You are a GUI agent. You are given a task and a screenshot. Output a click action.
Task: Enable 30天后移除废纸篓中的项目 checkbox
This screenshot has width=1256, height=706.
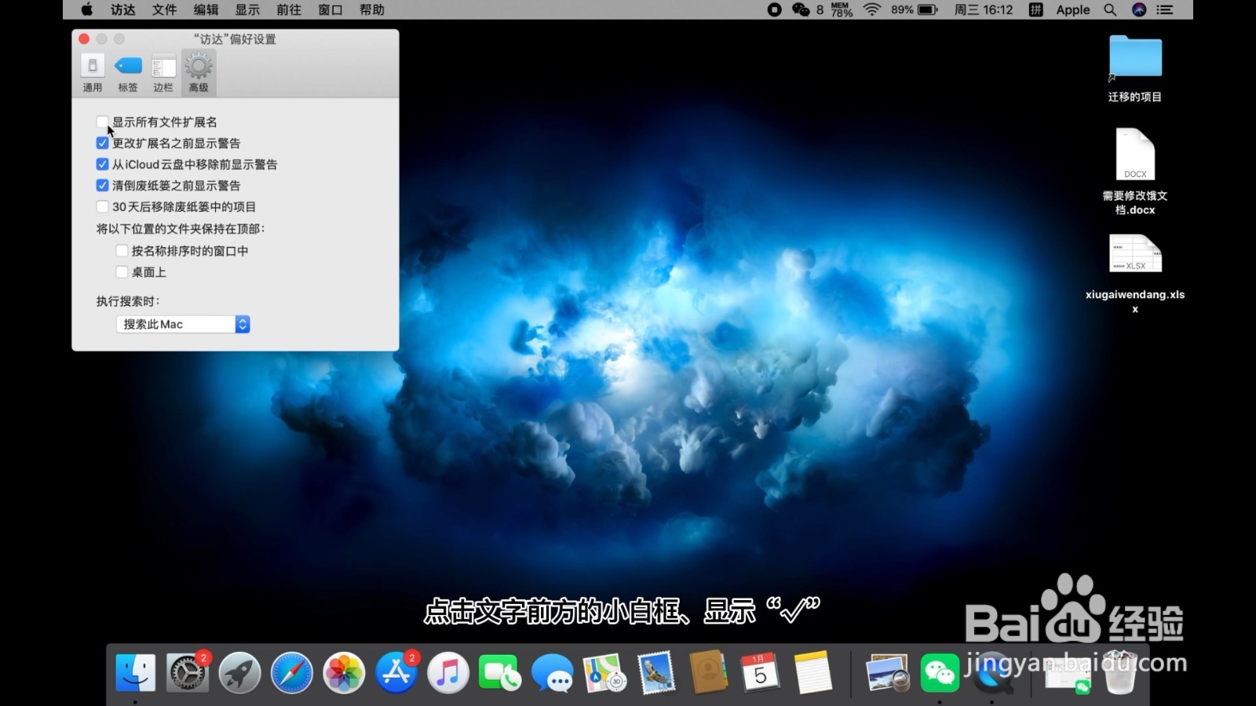102,206
